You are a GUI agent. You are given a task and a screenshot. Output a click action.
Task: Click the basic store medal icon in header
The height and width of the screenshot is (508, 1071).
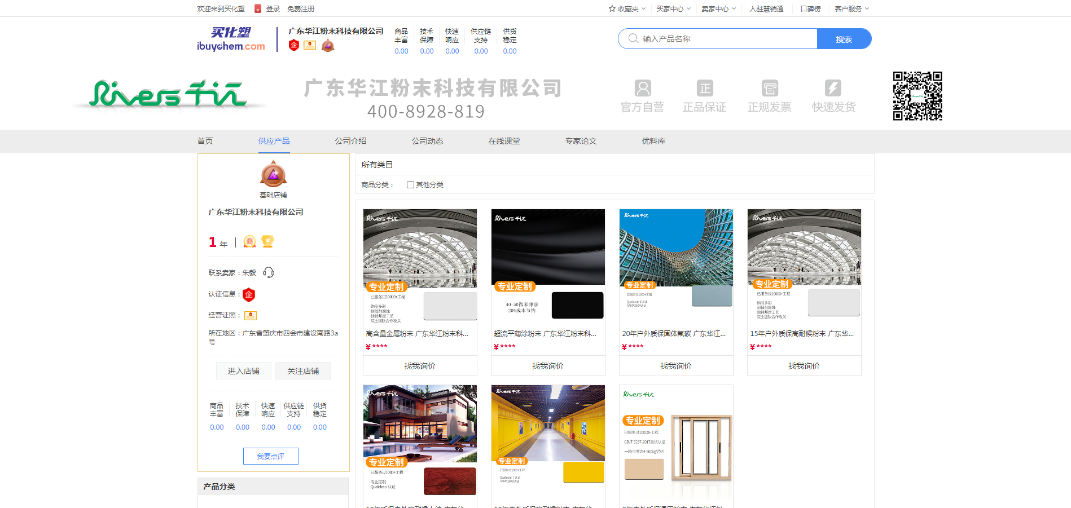(328, 46)
